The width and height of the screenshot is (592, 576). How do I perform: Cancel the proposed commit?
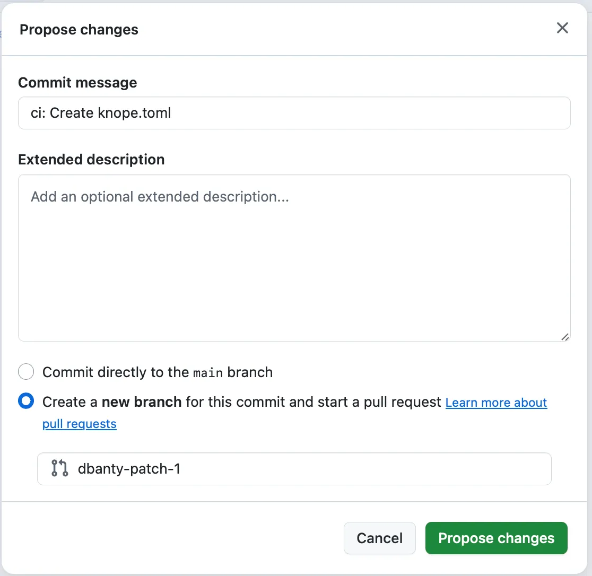[x=380, y=538]
